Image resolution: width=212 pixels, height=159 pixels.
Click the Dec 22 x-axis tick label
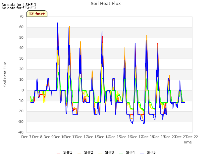[x=192, y=137]
